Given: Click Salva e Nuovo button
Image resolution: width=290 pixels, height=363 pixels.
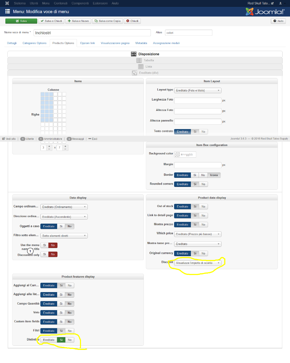Looking at the screenshot, I should tap(78, 21).
